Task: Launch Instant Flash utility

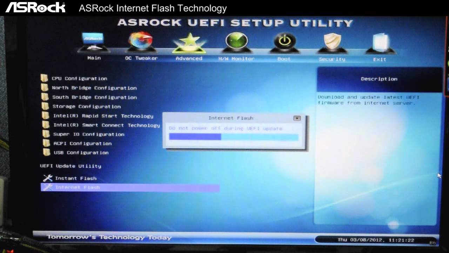Action: (76, 179)
